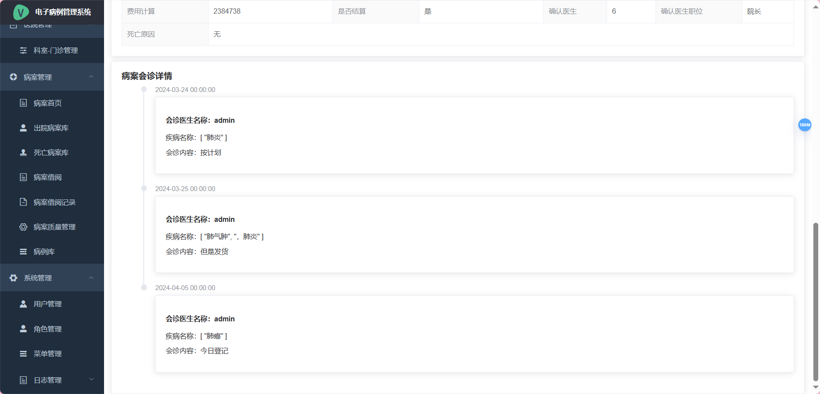Viewport: 820px width, 394px height.
Task: Go to 出院病案库 page
Action: 52,128
